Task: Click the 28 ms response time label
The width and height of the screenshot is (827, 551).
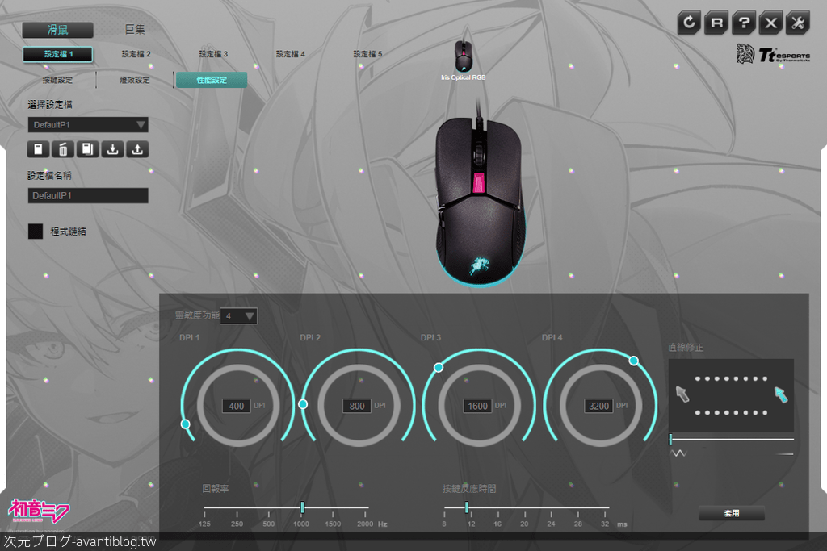Action: coord(578,524)
